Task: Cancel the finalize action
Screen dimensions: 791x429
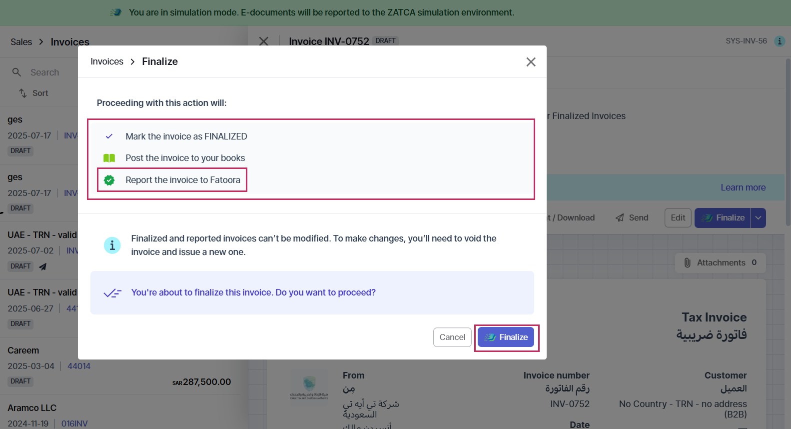Action: pos(452,337)
